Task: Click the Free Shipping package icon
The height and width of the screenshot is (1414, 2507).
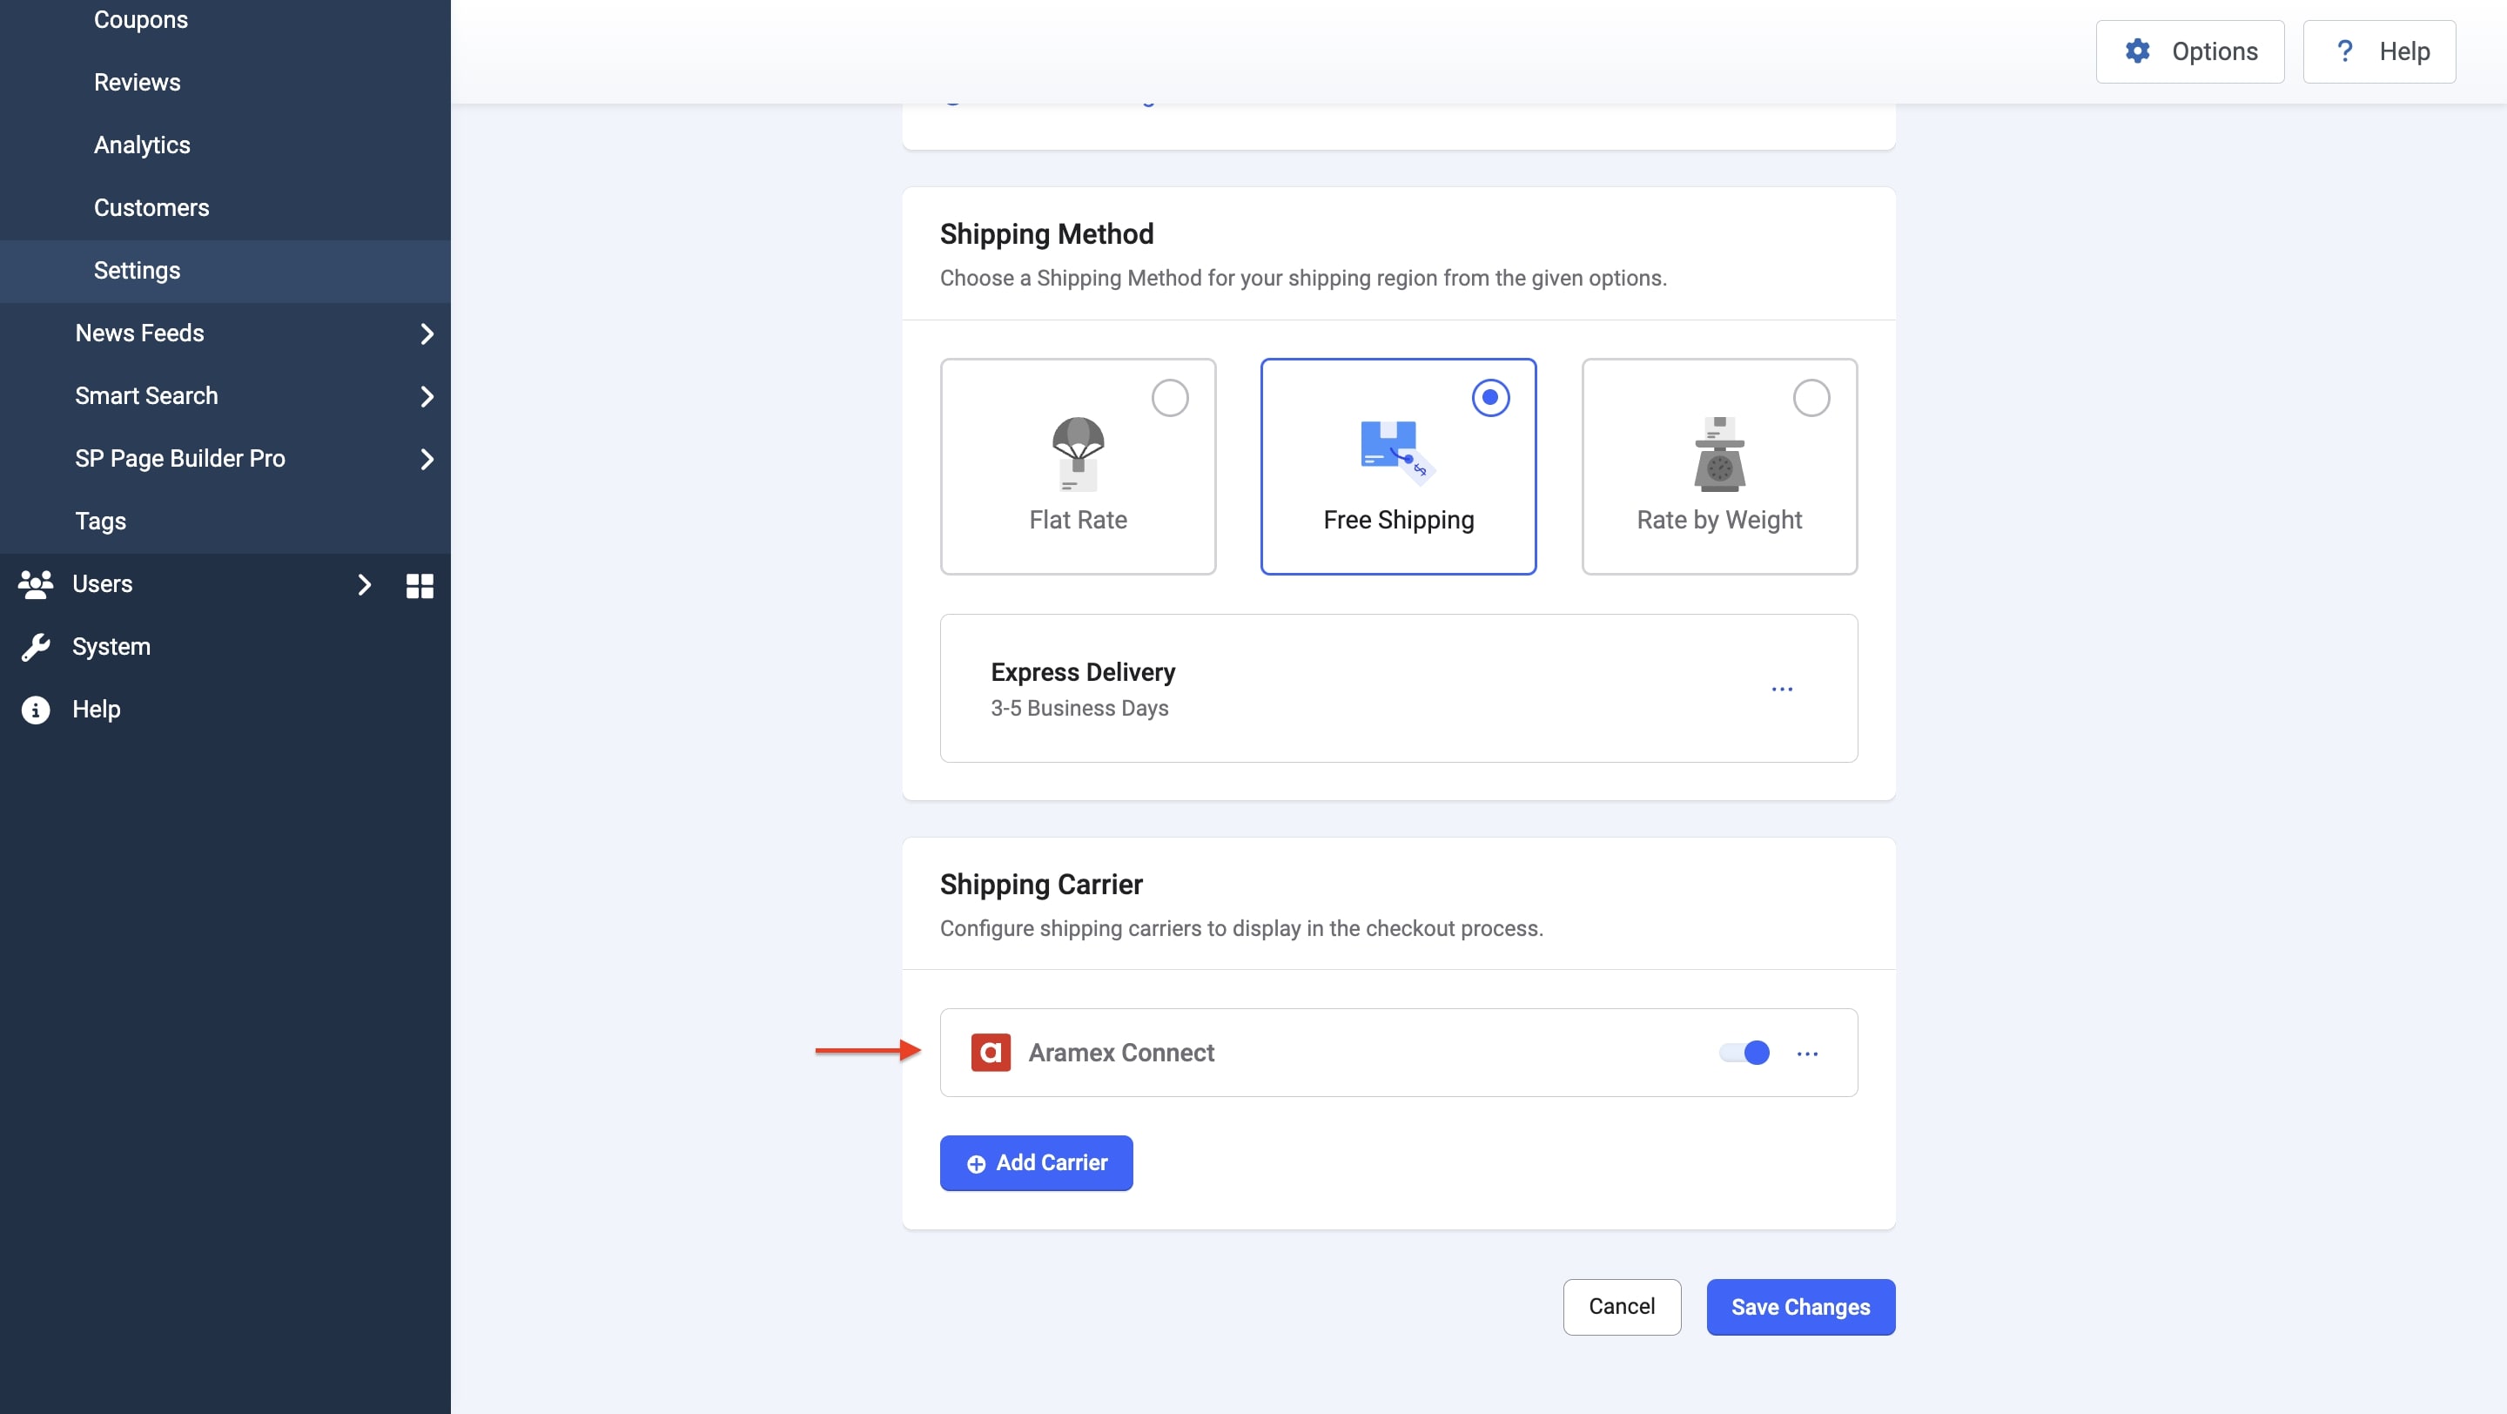Action: click(x=1397, y=452)
